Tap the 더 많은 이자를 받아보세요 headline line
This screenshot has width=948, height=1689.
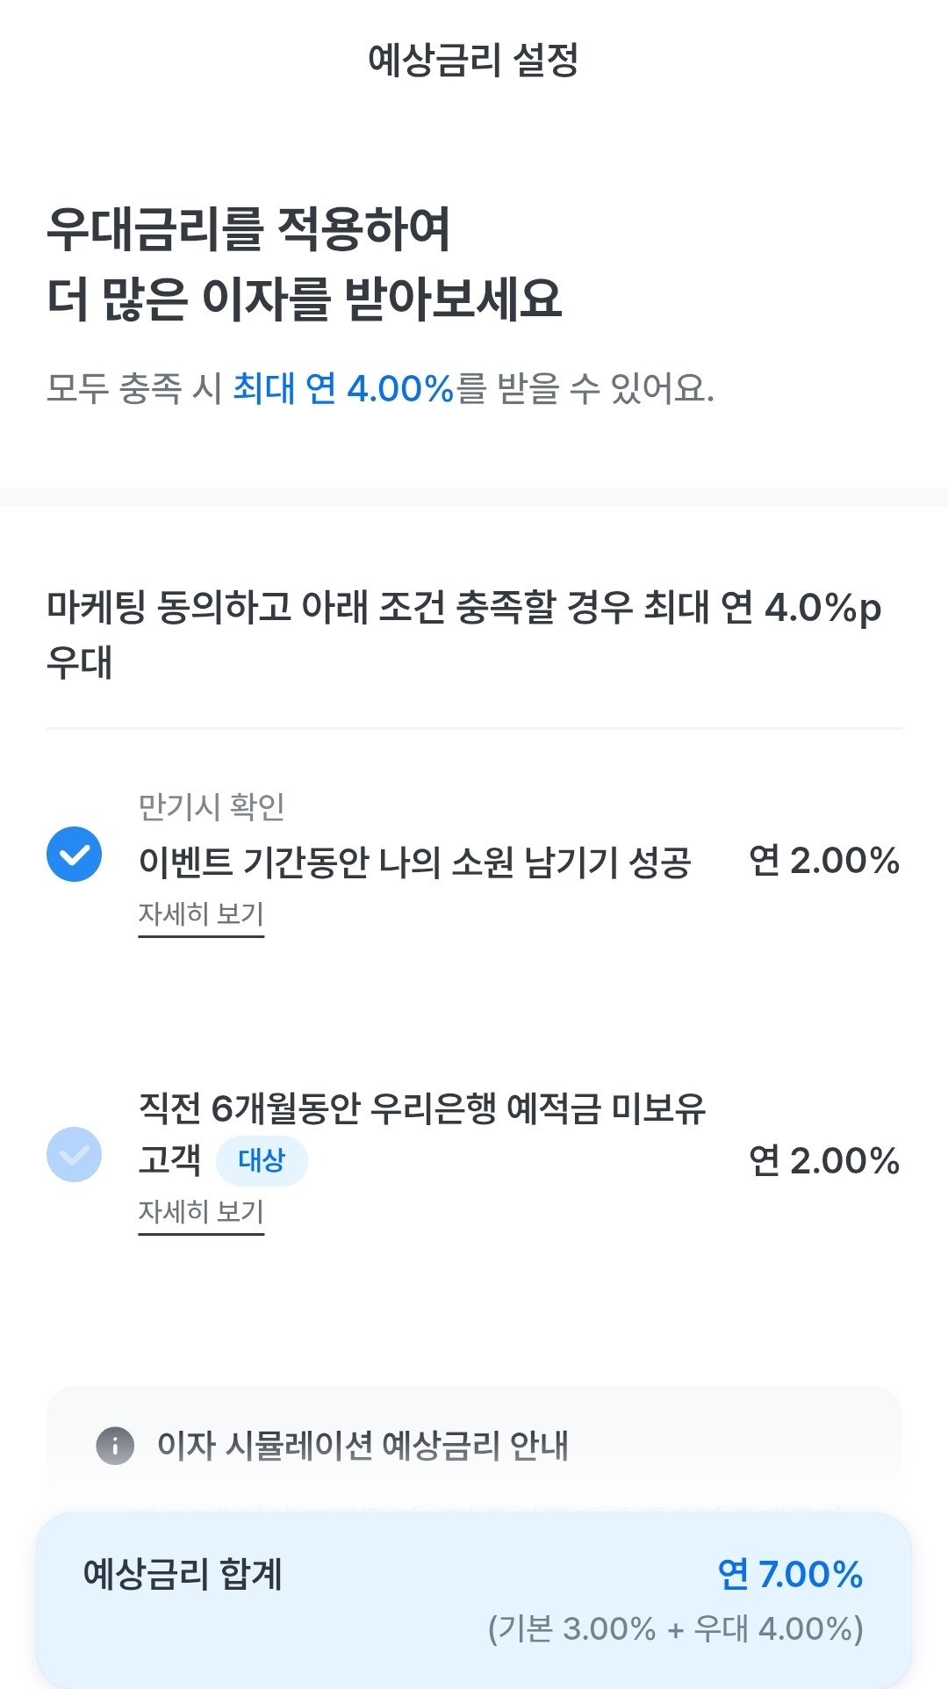tap(304, 299)
